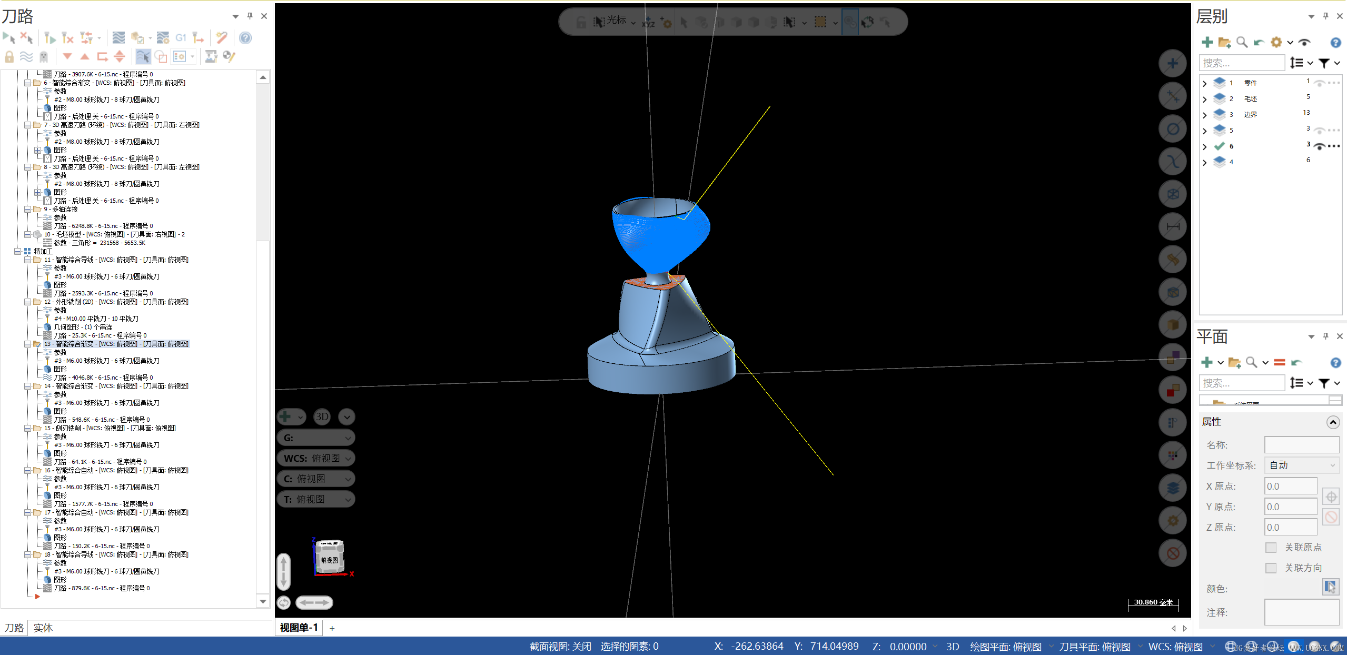Toggle ghost display icon in toolpaths toolbar

[44, 56]
